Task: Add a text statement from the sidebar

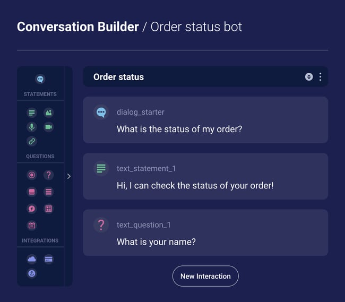Action: [x=32, y=113]
